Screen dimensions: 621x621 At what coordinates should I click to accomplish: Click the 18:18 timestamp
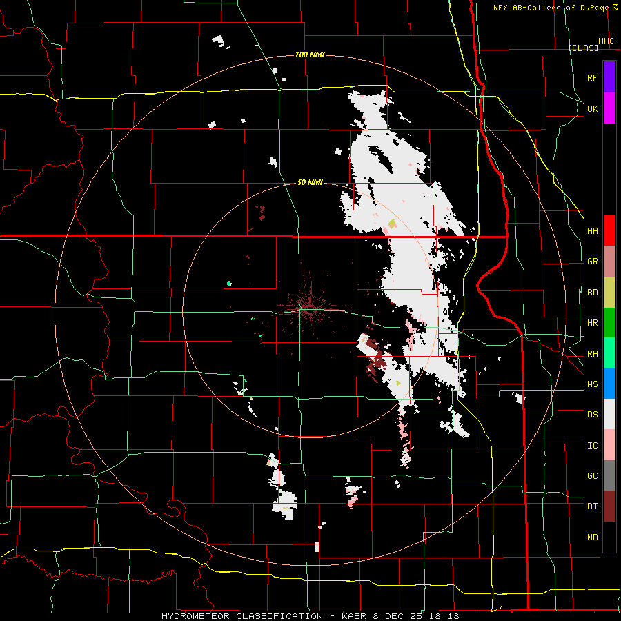pyautogui.click(x=444, y=616)
